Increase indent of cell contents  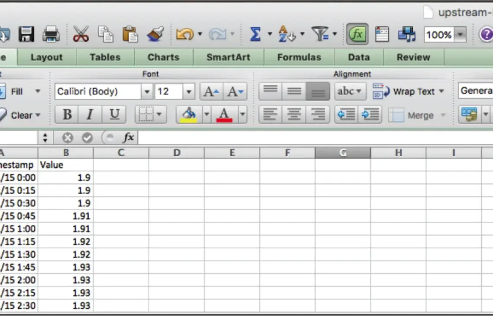point(370,115)
